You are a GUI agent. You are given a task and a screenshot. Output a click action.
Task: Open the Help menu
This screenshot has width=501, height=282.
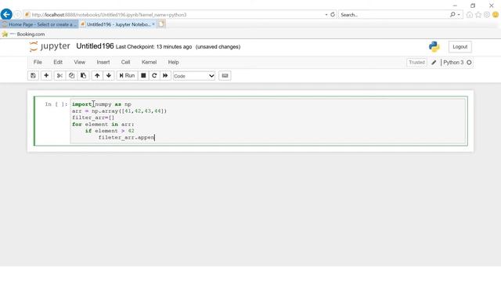click(173, 63)
